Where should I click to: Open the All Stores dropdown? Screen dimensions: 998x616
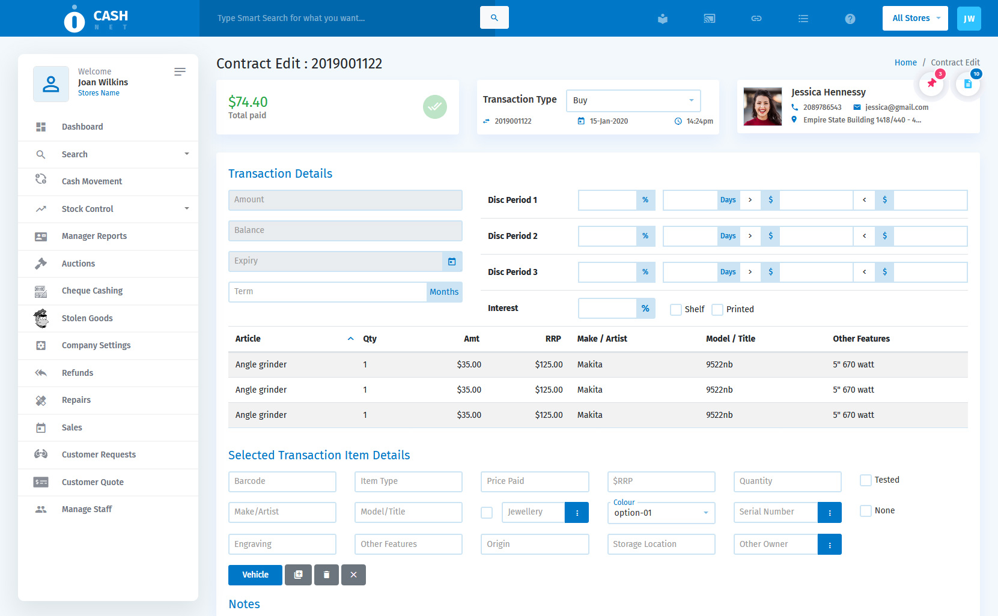pos(914,18)
